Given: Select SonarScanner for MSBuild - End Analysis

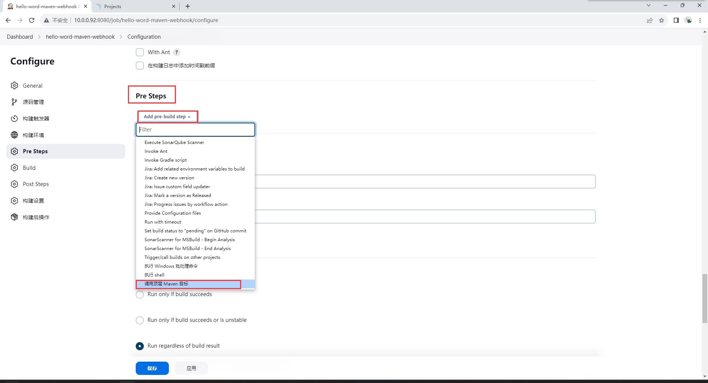Looking at the screenshot, I should click(x=195, y=249).
